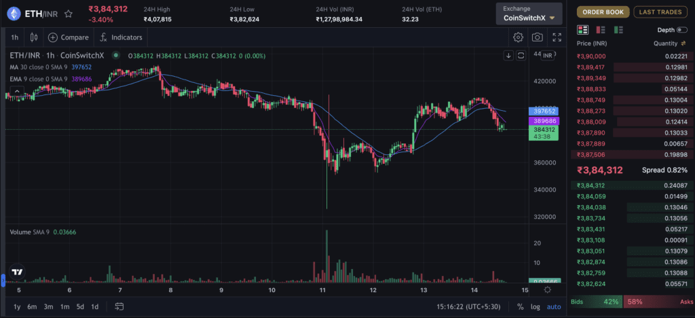Open the Exchange CoinSwitchX dropdown
Image resolution: width=695 pixels, height=318 pixels.
[x=529, y=13]
